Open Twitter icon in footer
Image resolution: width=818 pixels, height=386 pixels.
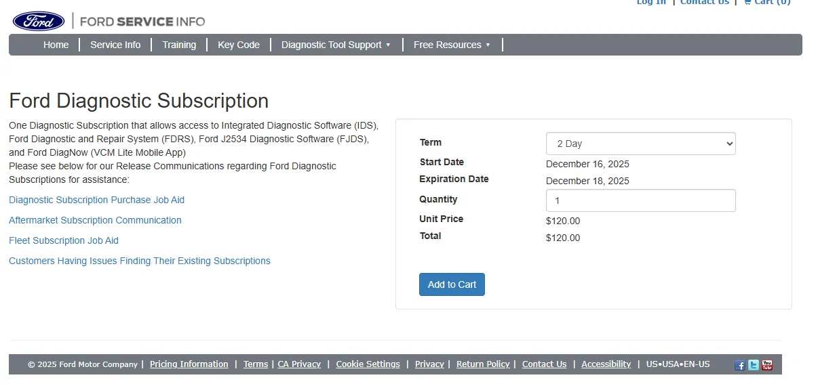point(754,365)
